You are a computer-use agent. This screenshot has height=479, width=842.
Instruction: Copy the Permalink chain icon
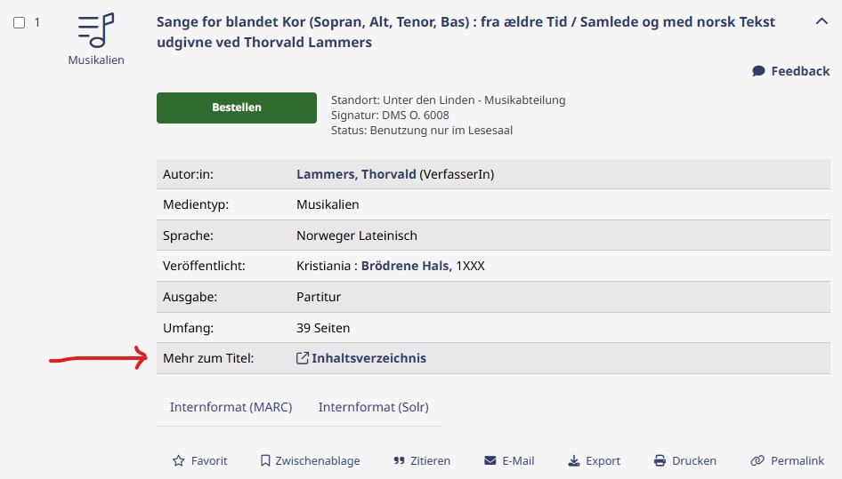pyautogui.click(x=757, y=460)
